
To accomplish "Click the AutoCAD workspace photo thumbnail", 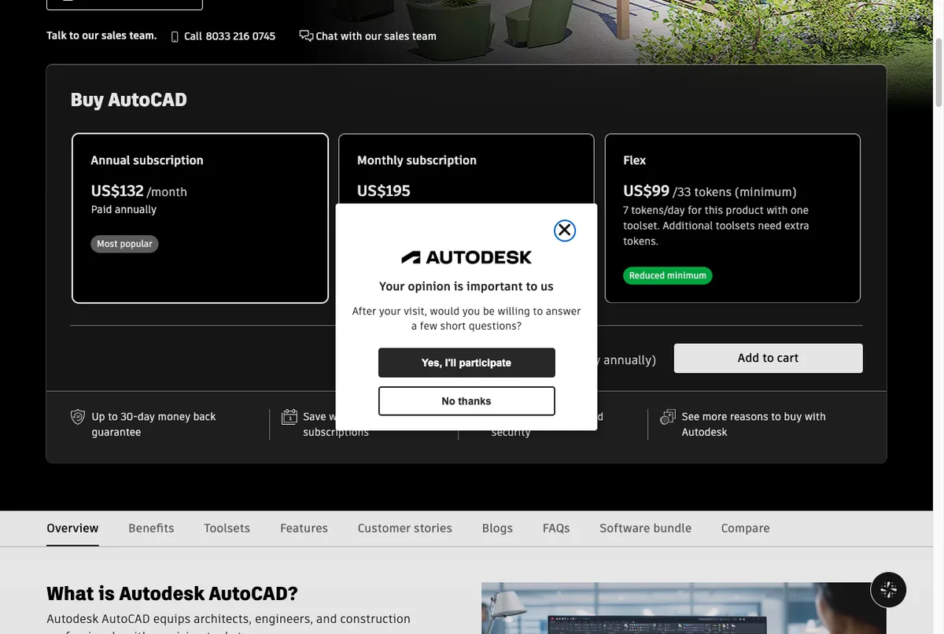I will click(x=684, y=608).
